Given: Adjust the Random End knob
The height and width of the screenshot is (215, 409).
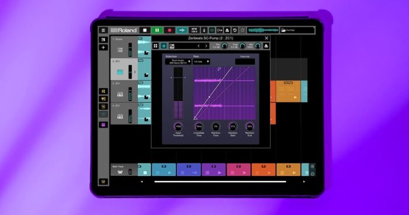Looking at the screenshot, I should [249, 127].
